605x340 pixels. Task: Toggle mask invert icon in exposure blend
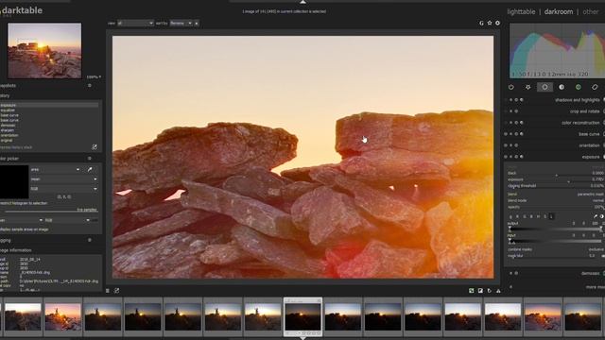[602, 216]
